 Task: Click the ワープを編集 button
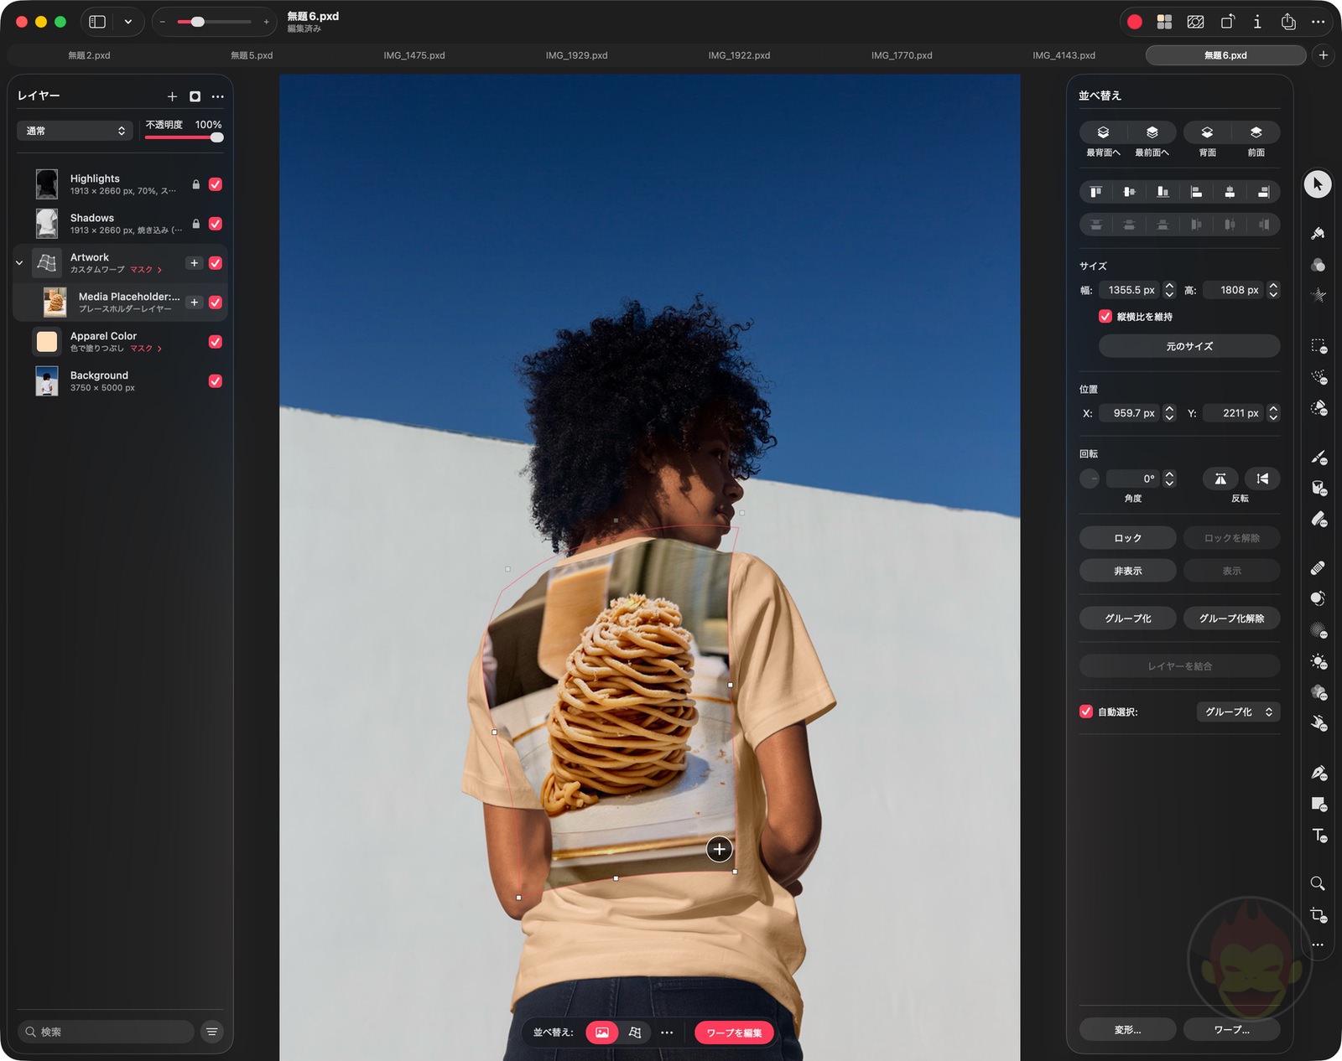[734, 1033]
